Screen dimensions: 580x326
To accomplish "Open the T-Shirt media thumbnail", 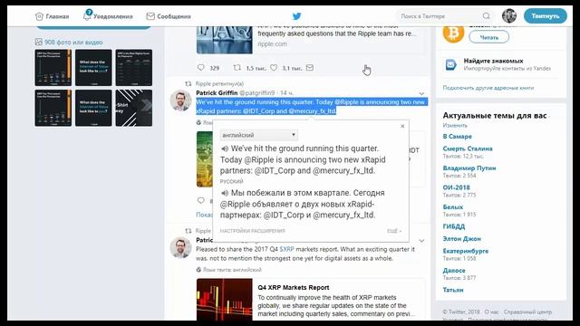I will point(133,108).
